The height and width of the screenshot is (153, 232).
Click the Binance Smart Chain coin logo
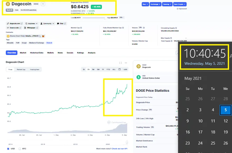pyautogui.click(x=8, y=36)
